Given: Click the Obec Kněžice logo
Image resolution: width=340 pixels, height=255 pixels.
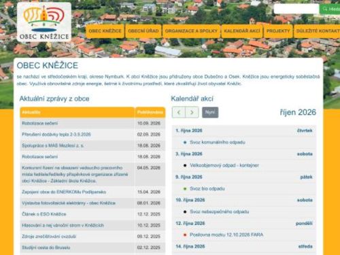Looking at the screenshot, I should pos(44,22).
